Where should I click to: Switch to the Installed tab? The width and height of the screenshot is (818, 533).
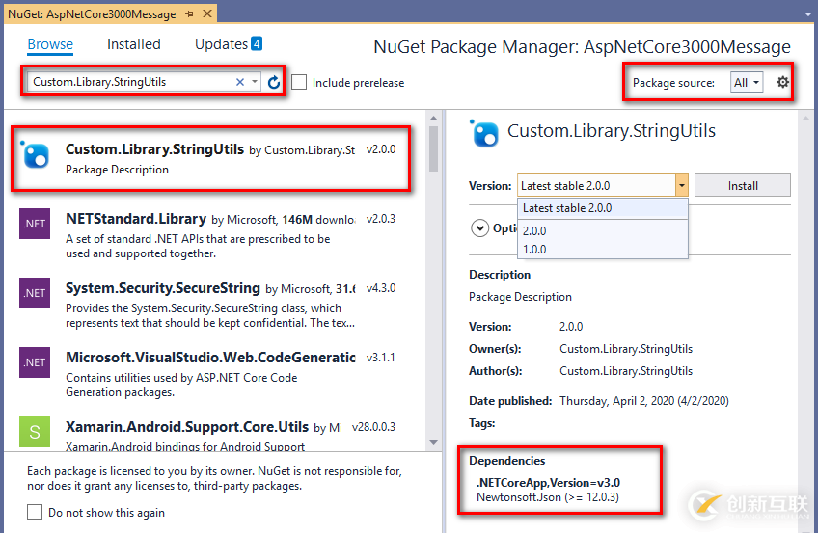tap(133, 44)
